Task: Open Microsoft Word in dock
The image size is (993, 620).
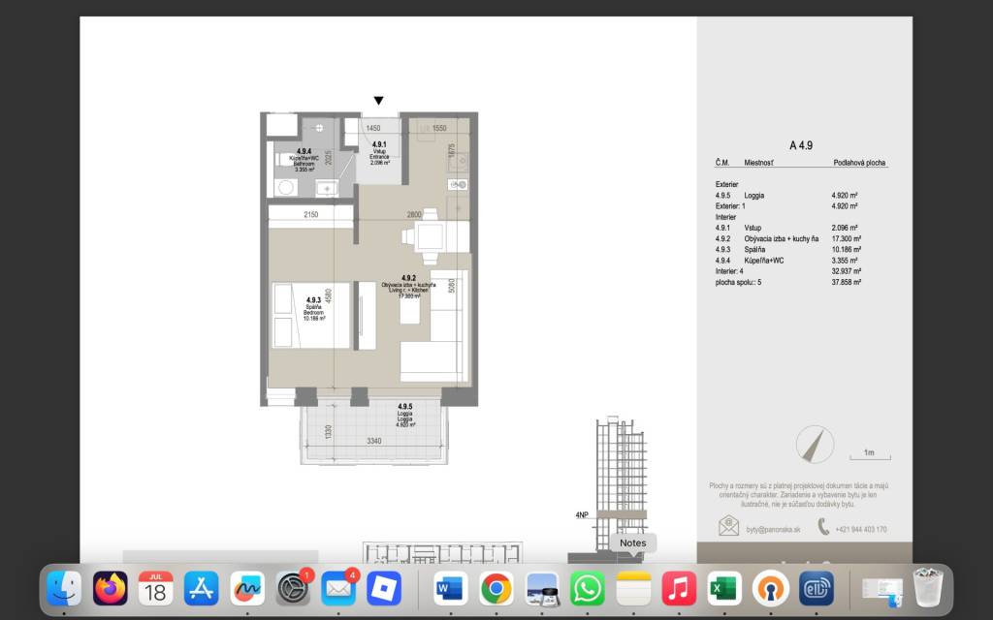Action: coord(450,588)
